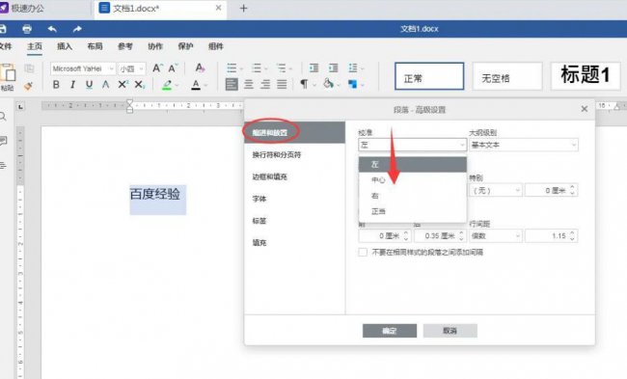Click the bulleted list icon
This screenshot has height=379, width=627.
pos(232,68)
